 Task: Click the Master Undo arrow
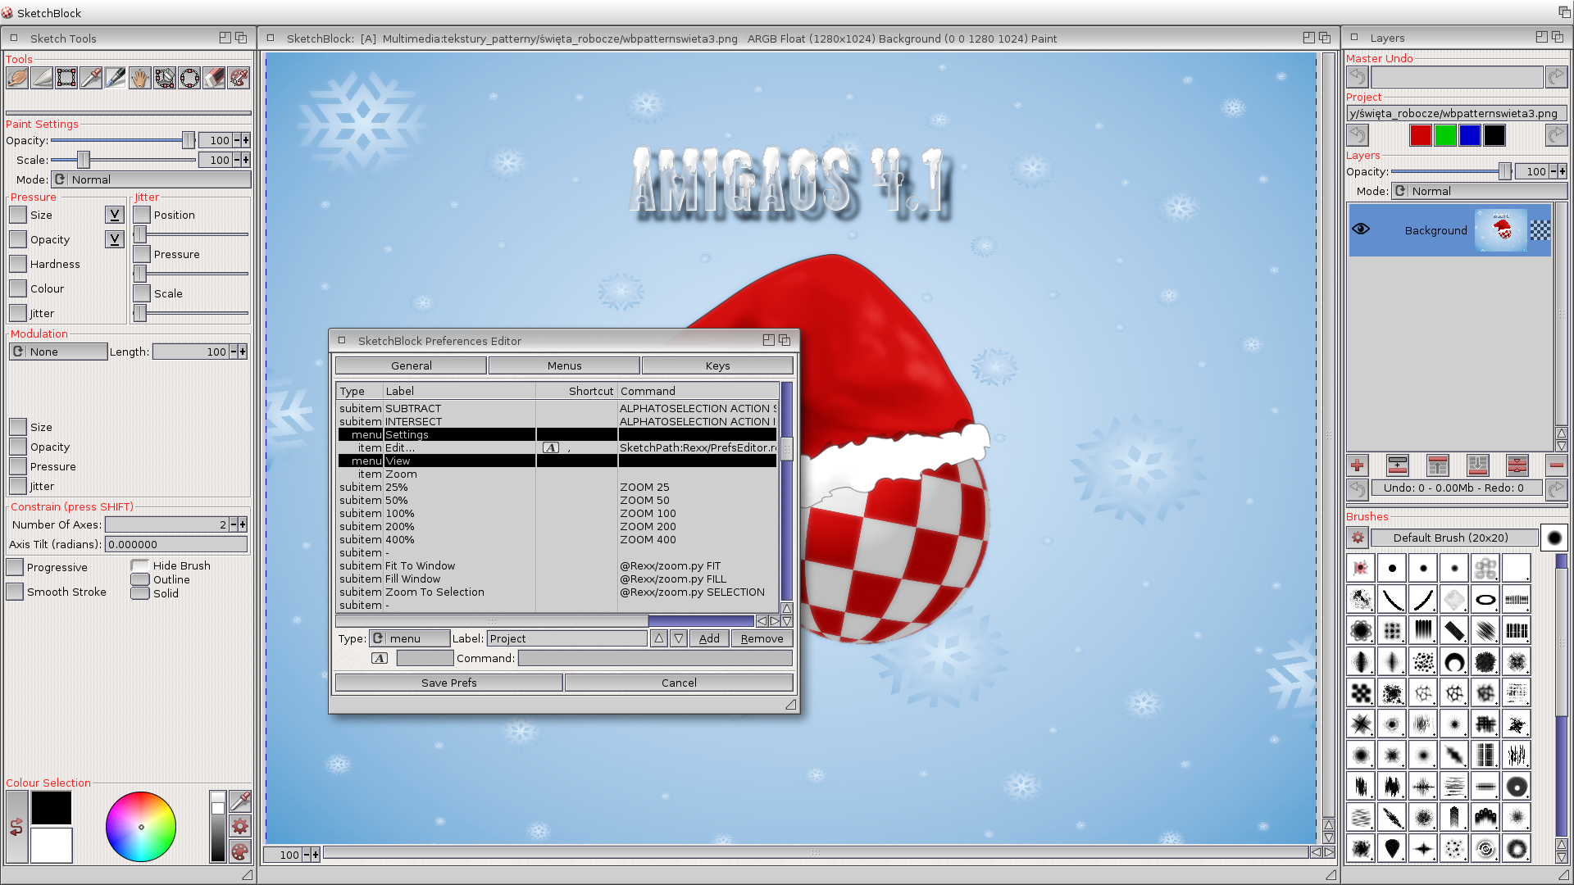click(x=1358, y=77)
